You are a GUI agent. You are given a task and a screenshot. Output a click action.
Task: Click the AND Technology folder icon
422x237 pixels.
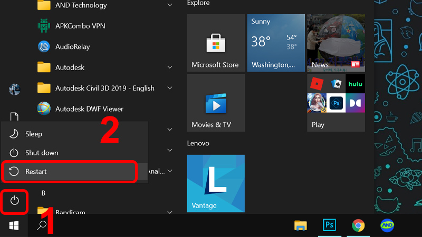[x=44, y=5]
